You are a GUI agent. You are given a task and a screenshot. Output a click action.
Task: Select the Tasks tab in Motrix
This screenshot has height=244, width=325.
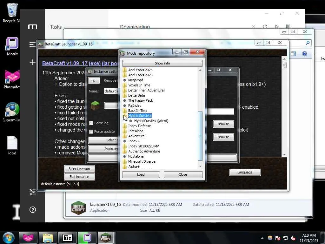[56, 27]
